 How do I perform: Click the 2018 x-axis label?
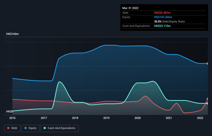point(75,118)
